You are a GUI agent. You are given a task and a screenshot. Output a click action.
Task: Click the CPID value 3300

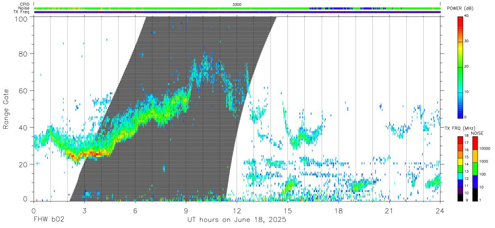[x=237, y=4]
